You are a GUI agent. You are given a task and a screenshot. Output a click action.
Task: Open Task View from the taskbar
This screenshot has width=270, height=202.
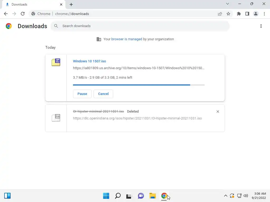point(129,196)
